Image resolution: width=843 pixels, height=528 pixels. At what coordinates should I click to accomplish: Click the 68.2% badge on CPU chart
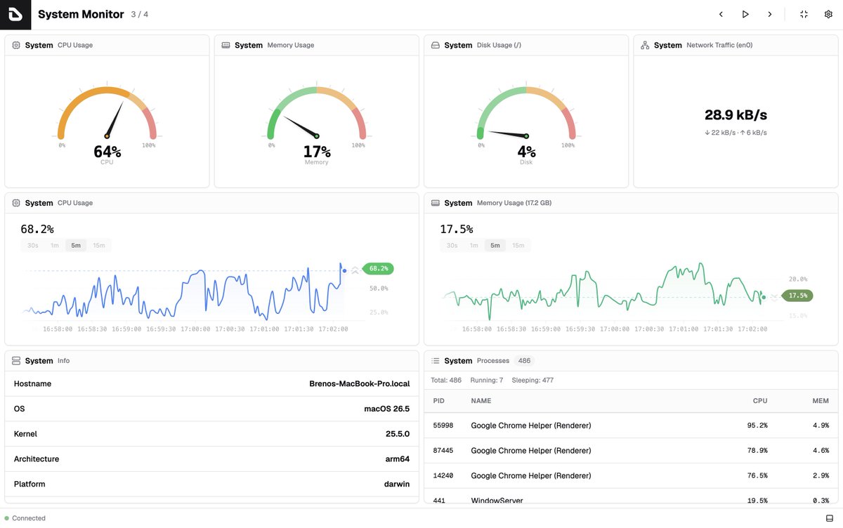(x=379, y=268)
